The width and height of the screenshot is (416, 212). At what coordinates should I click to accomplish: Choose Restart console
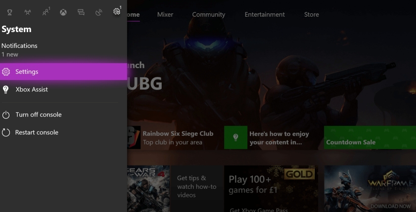coord(63,132)
